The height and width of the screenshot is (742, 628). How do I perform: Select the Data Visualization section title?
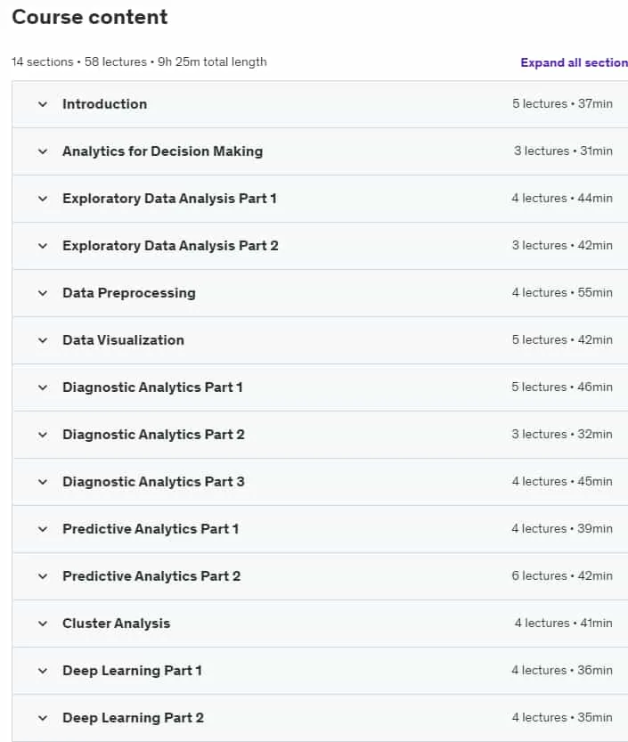pyautogui.click(x=123, y=340)
